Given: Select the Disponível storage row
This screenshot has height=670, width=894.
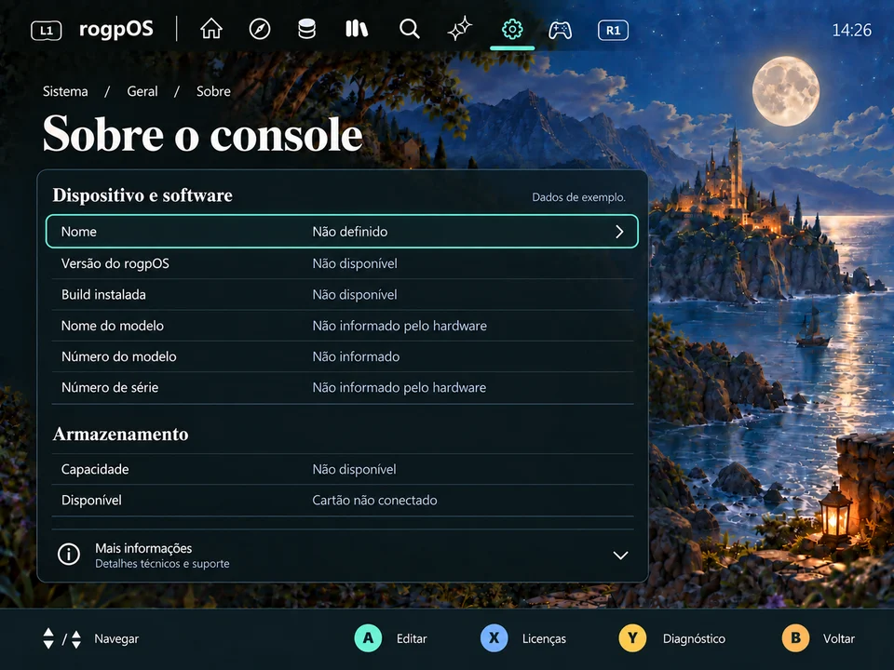Looking at the screenshot, I should click(x=342, y=501).
